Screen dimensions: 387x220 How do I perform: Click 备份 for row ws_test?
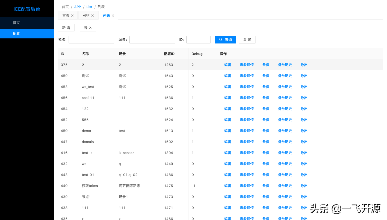[266, 87]
